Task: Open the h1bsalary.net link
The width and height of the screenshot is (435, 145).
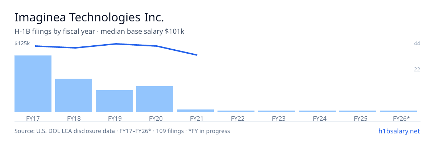Action: [399, 131]
